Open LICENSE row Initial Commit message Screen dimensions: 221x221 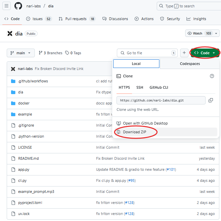pyautogui.click(x=108, y=147)
